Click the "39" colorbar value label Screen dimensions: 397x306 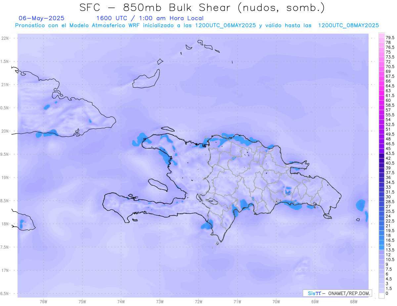coord(388,168)
